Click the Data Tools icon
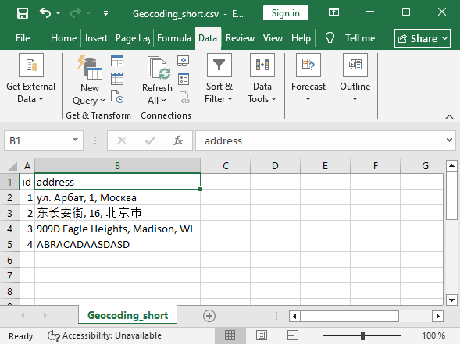The width and height of the screenshot is (460, 344). 262,65
